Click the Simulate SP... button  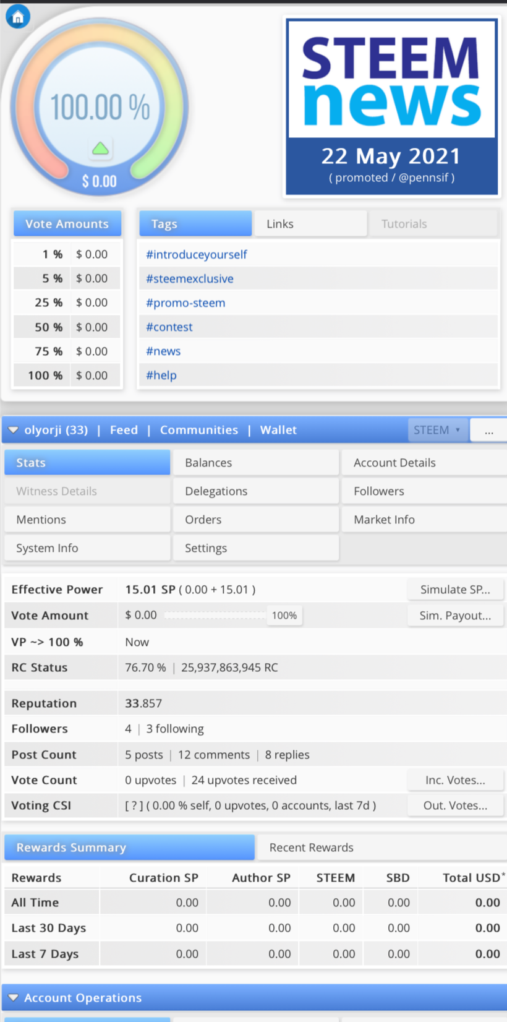[455, 590]
